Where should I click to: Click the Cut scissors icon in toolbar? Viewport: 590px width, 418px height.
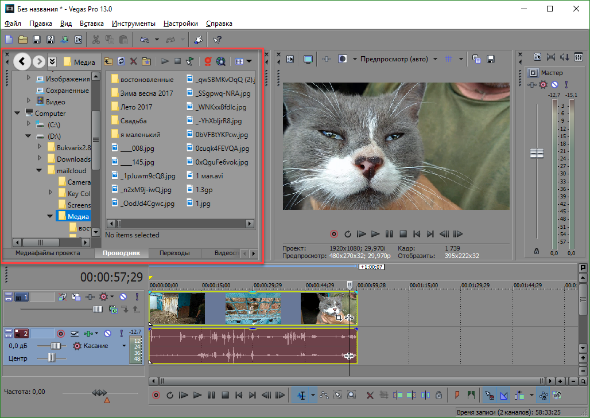(96, 40)
